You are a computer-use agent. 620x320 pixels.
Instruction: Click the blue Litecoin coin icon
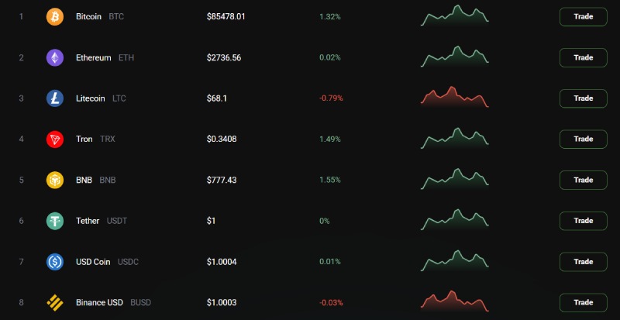55,98
